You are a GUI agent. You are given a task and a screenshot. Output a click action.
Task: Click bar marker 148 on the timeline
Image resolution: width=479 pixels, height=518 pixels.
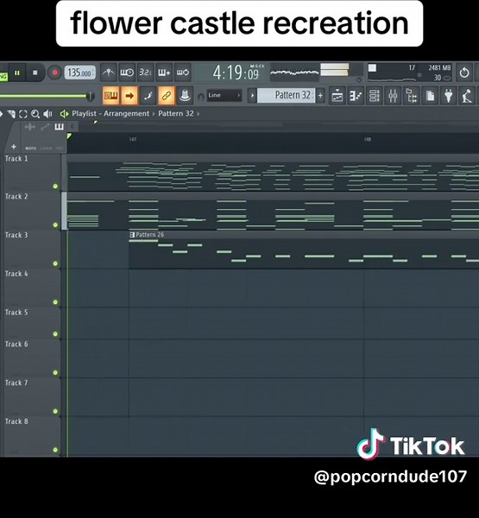pos(368,139)
